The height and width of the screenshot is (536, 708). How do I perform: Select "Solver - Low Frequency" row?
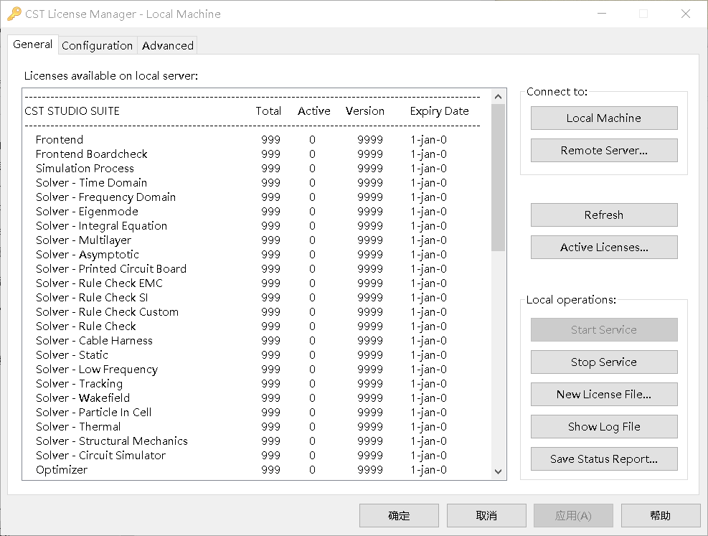[241, 370]
